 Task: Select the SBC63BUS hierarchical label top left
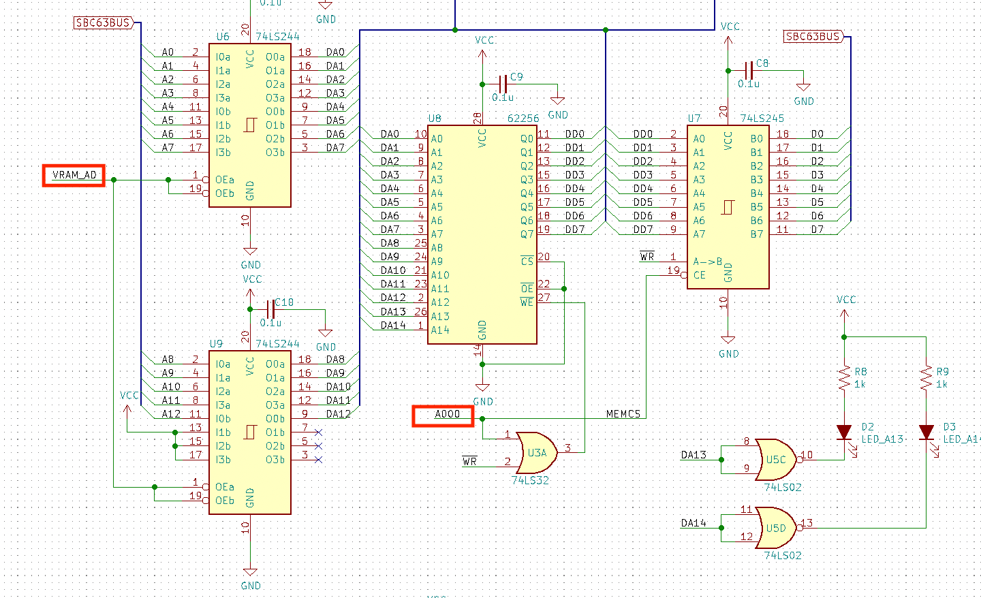tap(104, 22)
